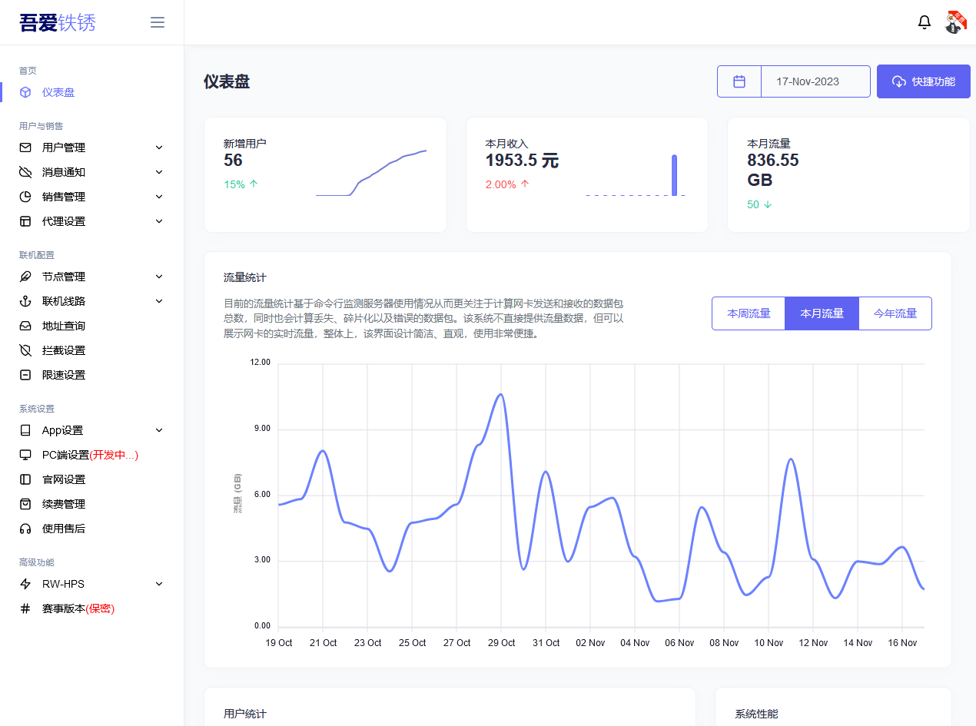976x726 pixels.
Task: Click the 系统性能 card heading
Action: point(756,714)
